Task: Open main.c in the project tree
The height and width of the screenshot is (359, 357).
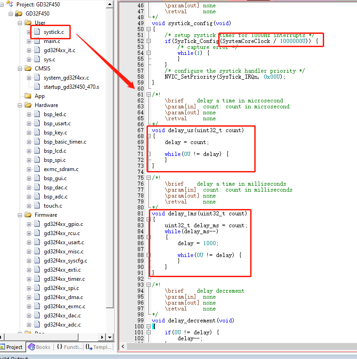Action: [x=52, y=41]
